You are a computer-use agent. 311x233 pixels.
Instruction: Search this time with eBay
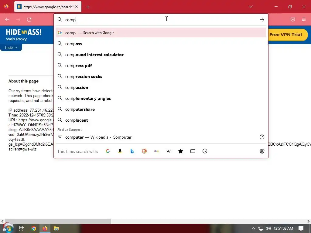coord(156,151)
